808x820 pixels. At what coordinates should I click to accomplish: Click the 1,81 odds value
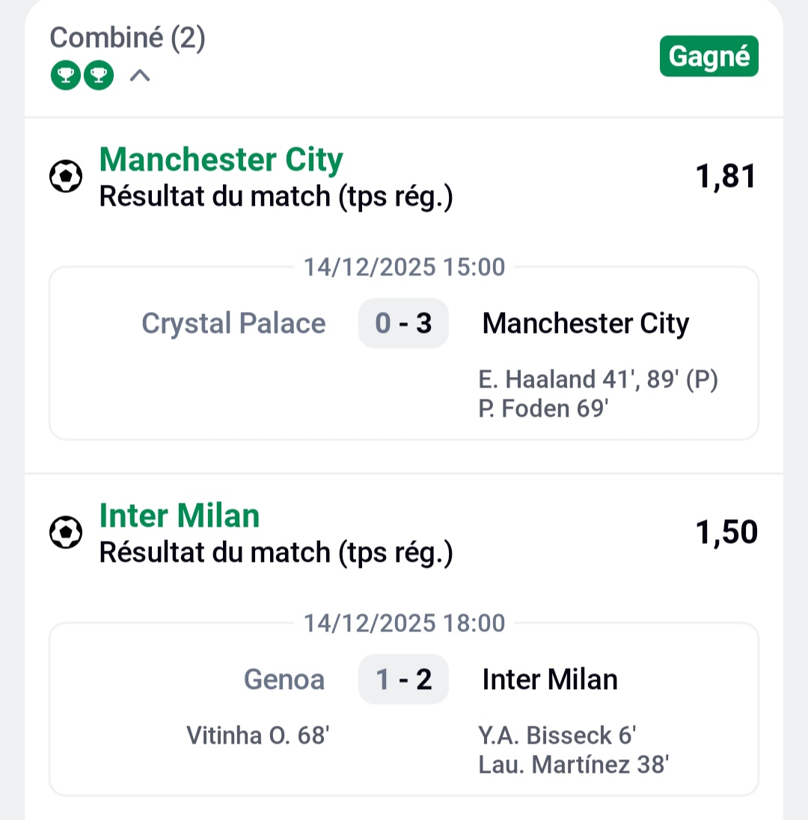coord(726,177)
